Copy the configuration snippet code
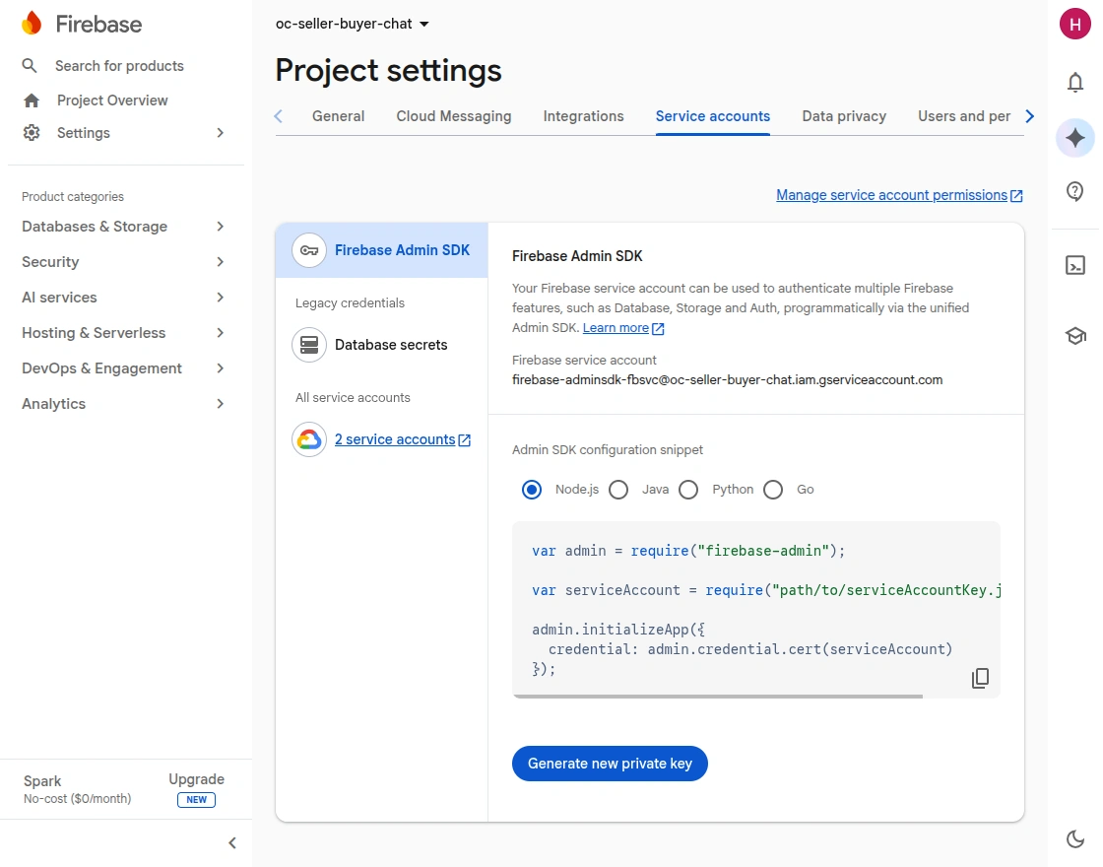Screen dimensions: 1103x867 [980, 678]
